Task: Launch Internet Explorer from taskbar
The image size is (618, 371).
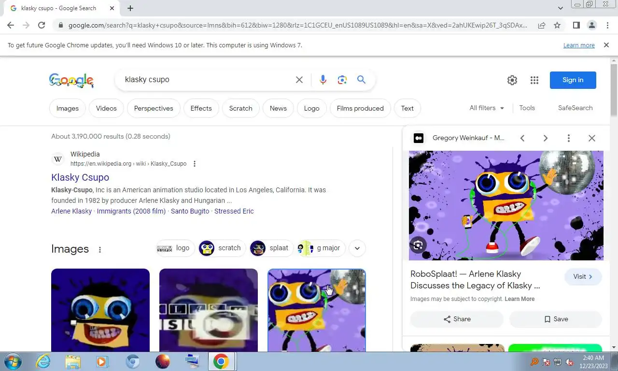Action: click(43, 361)
